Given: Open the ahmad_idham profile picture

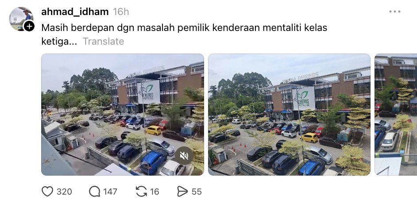Looking at the screenshot, I should pyautogui.click(x=21, y=19).
